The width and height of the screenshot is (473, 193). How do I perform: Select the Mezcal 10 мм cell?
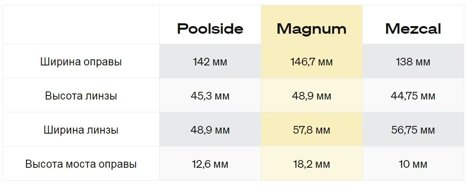click(x=413, y=164)
